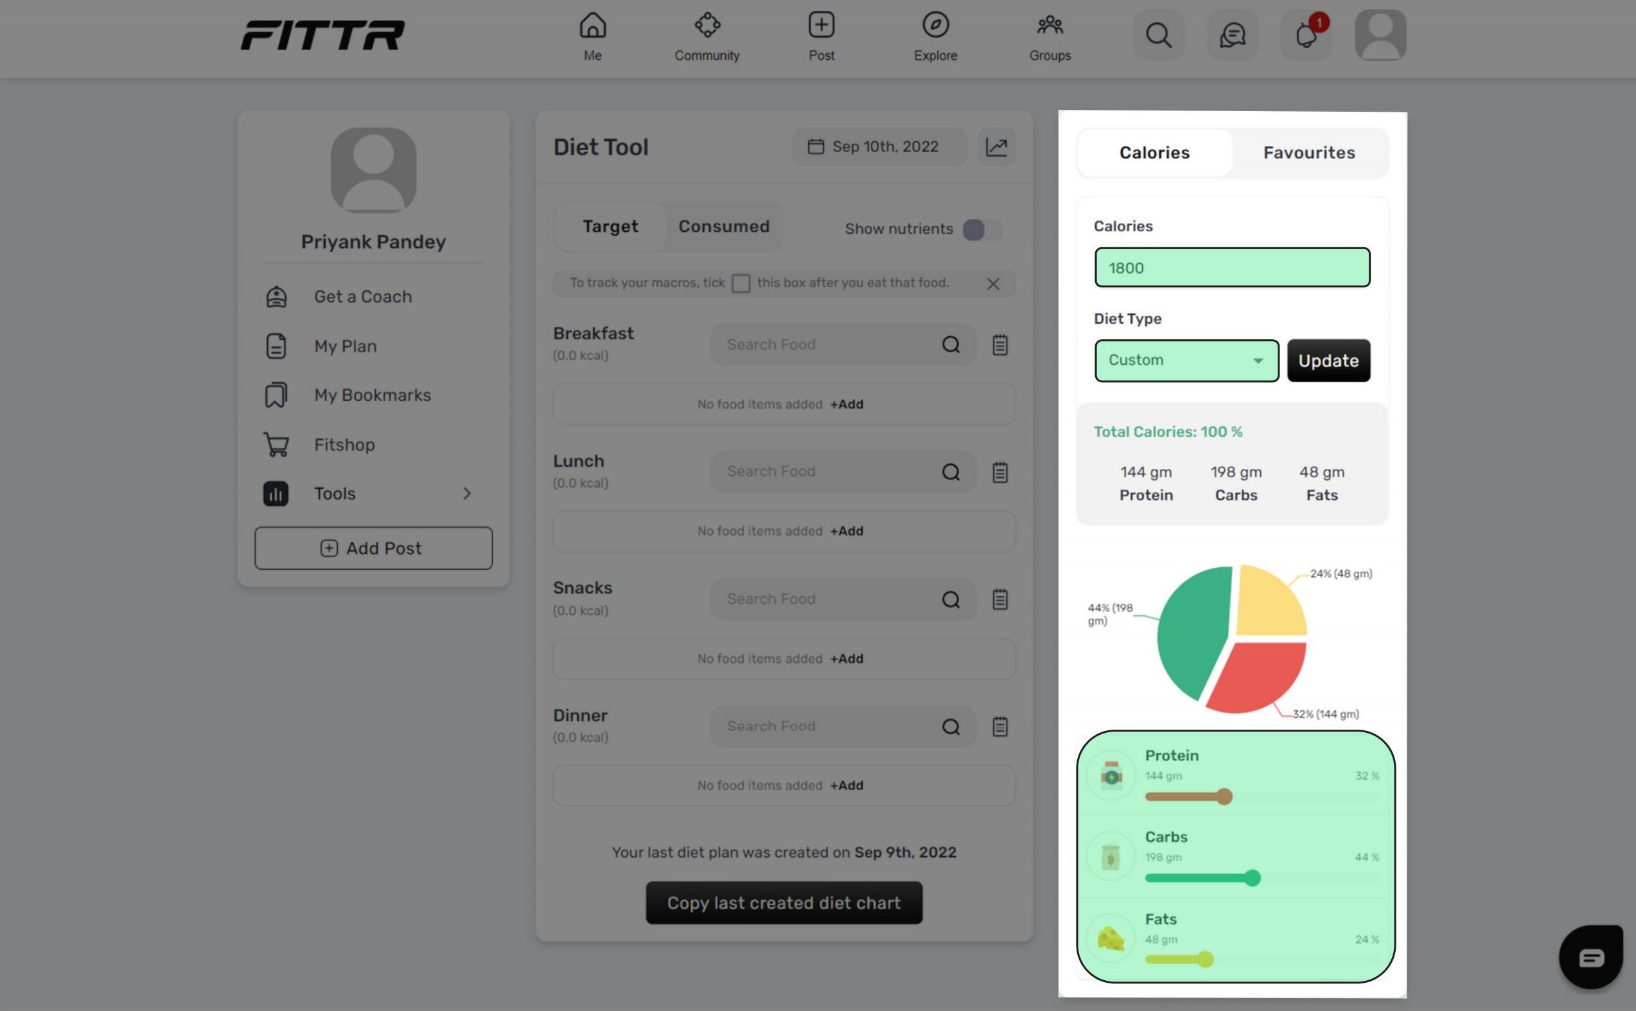Tick the macro tracking hint checkbox
This screenshot has width=1636, height=1011.
[x=741, y=283]
